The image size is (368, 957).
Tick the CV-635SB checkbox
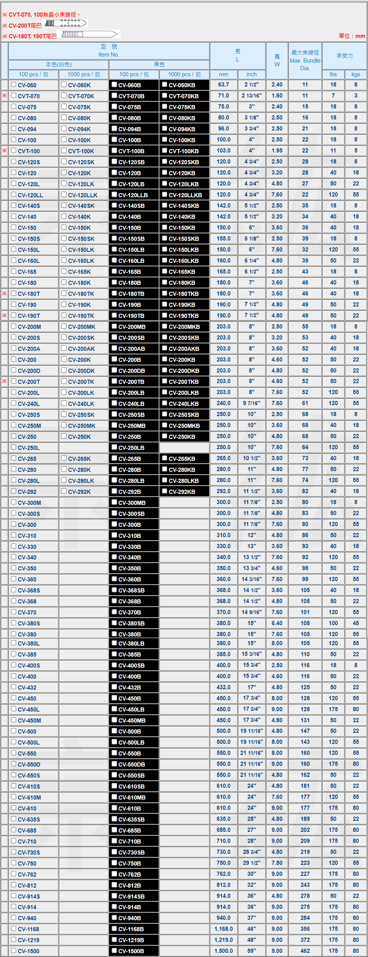click(114, 819)
